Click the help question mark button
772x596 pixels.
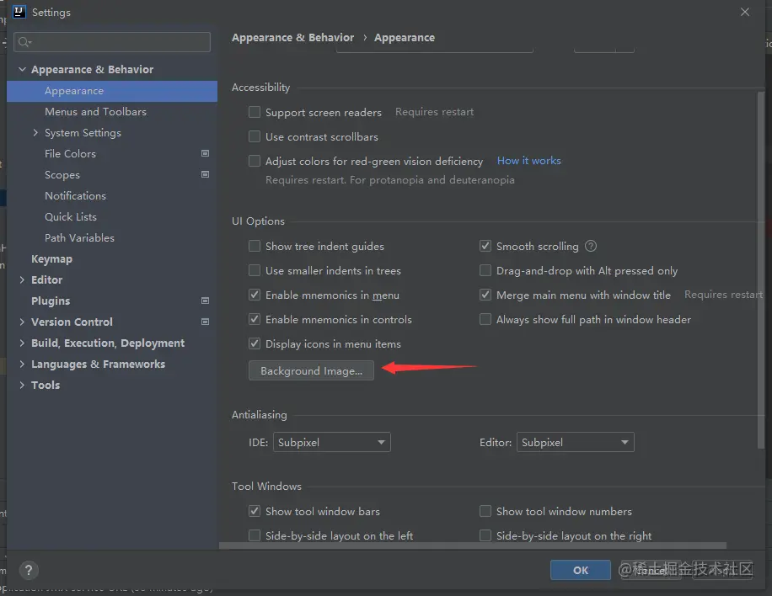click(x=29, y=570)
